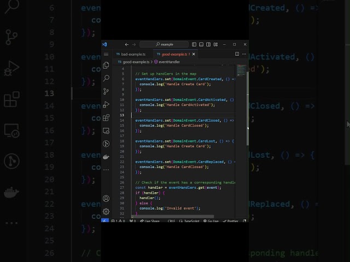The width and height of the screenshot is (350, 262).
Task: Click 'Handle CardActivated' log line
Action: [177, 105]
